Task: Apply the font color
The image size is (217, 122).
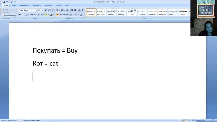Action: 51,15
